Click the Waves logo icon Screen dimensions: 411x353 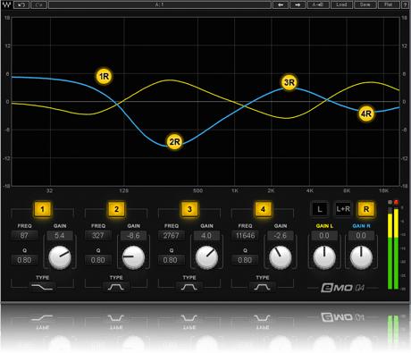[6, 4]
